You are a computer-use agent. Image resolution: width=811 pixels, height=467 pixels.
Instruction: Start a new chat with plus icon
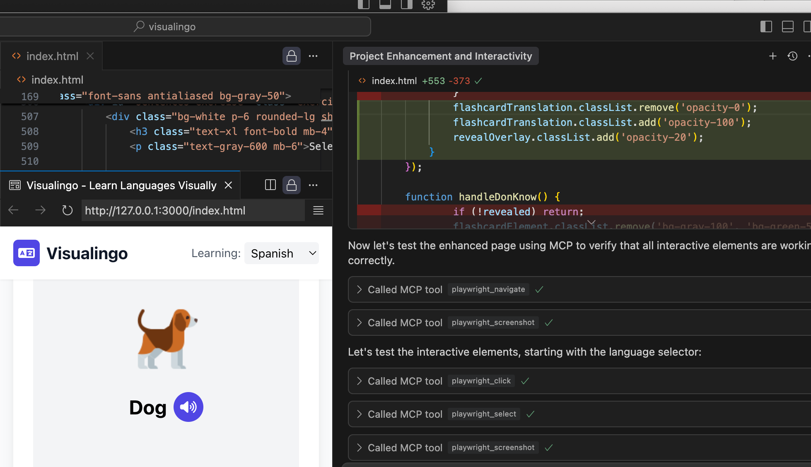tap(772, 56)
